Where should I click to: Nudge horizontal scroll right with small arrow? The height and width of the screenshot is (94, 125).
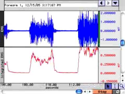pyautogui.click(x=90, y=92)
